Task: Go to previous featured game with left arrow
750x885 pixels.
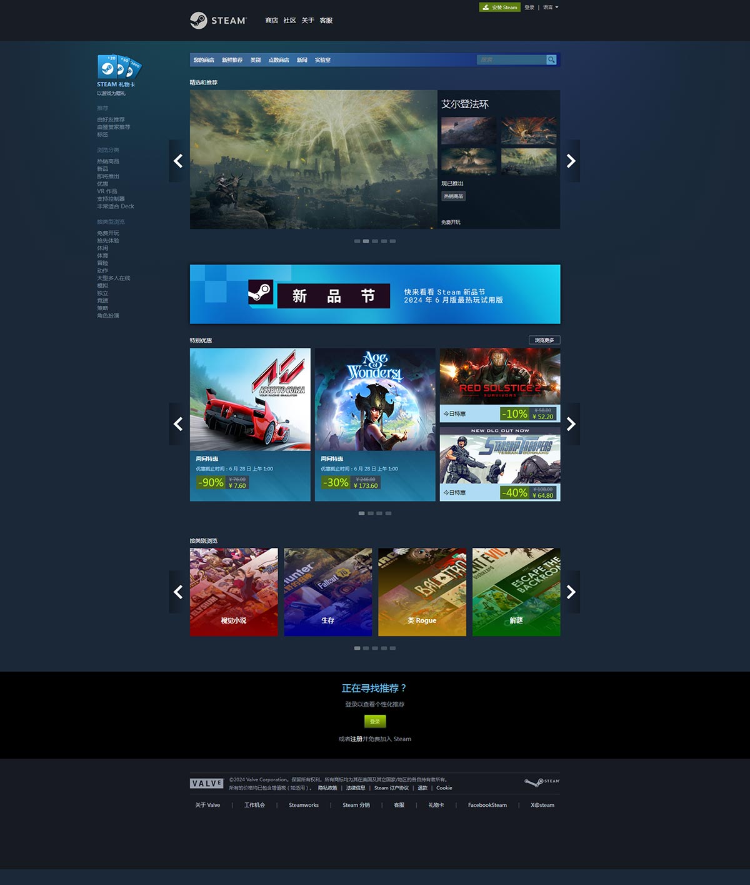Action: pos(178,161)
